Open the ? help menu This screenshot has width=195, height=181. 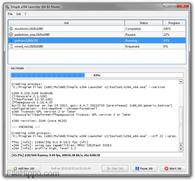(25, 14)
